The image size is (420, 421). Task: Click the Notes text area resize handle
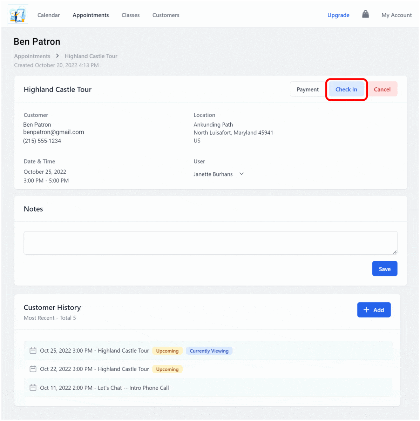click(x=395, y=252)
